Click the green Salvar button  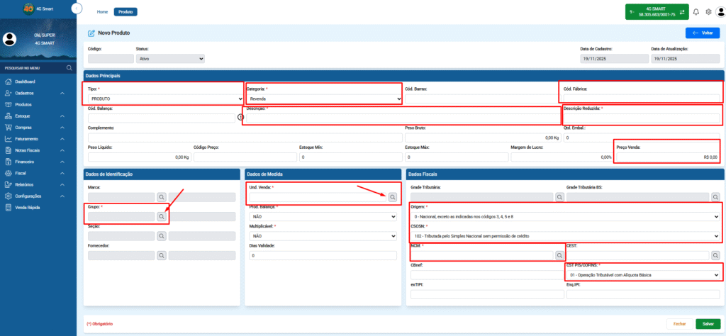point(708,324)
